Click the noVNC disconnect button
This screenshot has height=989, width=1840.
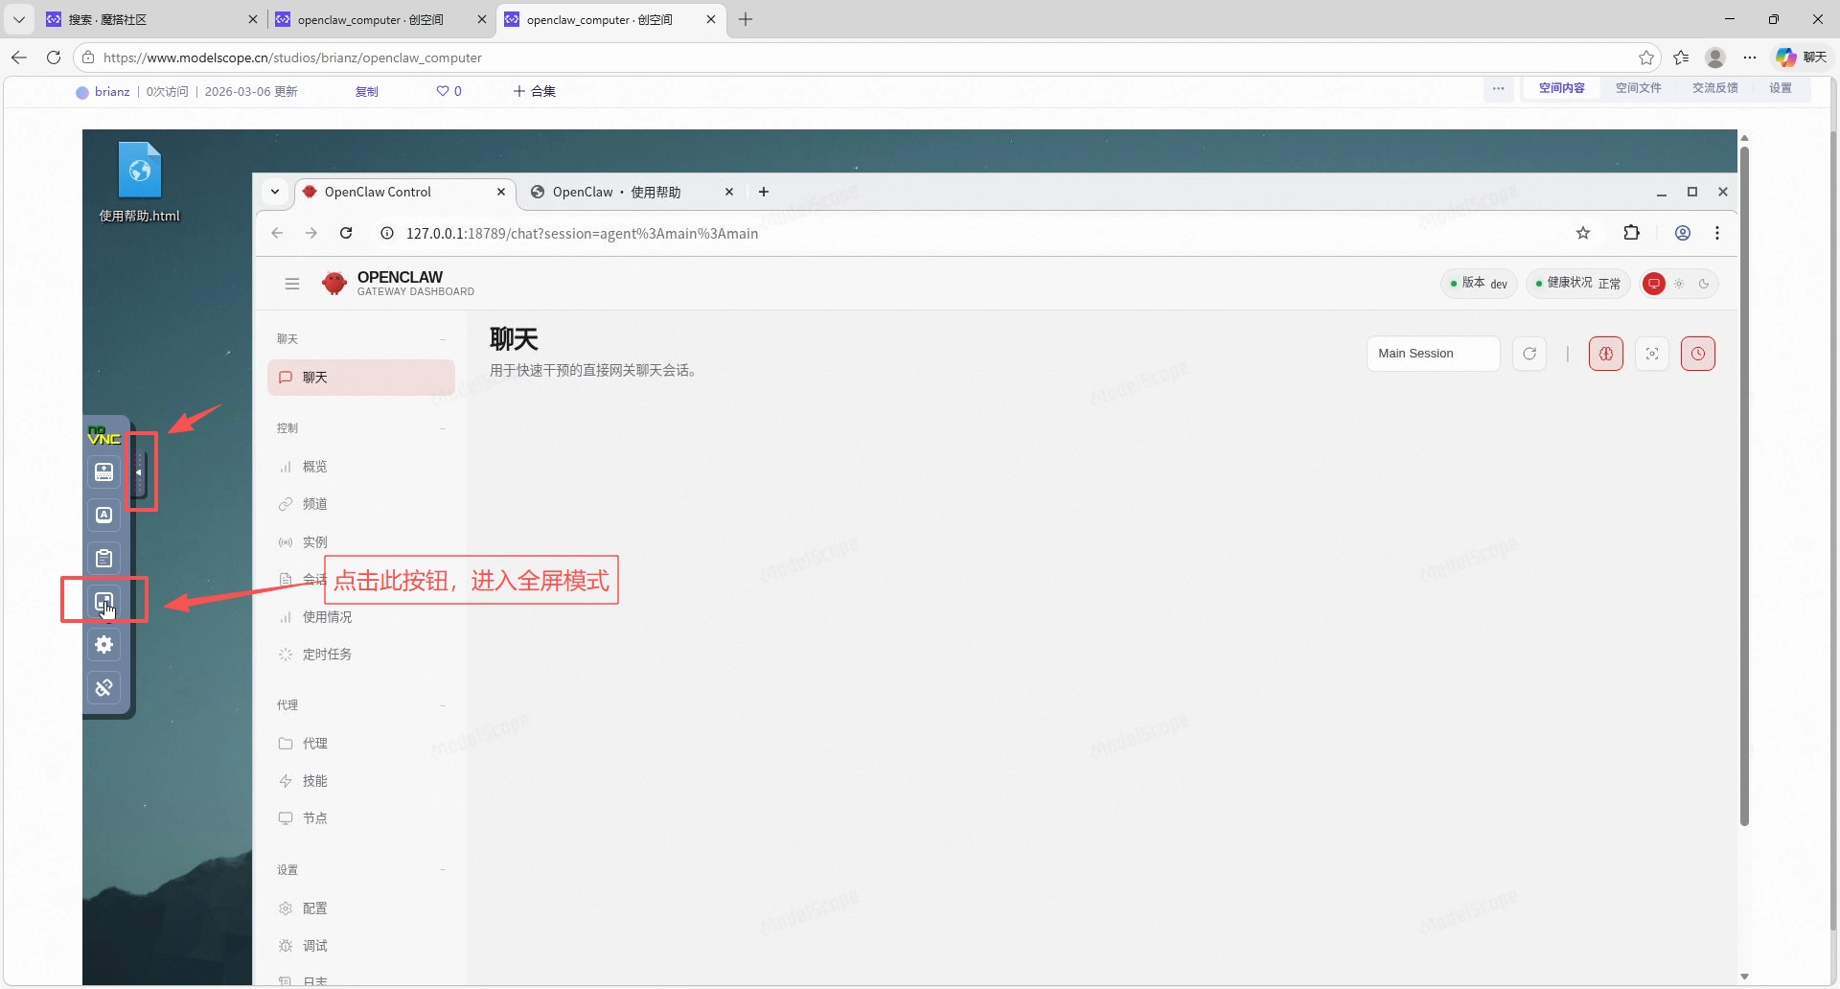pos(104,687)
